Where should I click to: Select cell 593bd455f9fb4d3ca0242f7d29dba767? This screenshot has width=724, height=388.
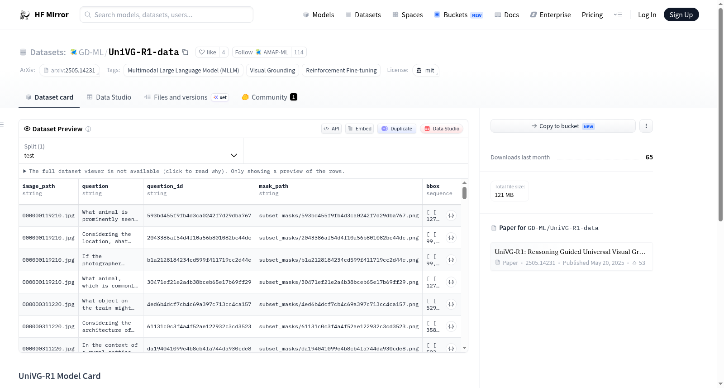click(x=199, y=216)
